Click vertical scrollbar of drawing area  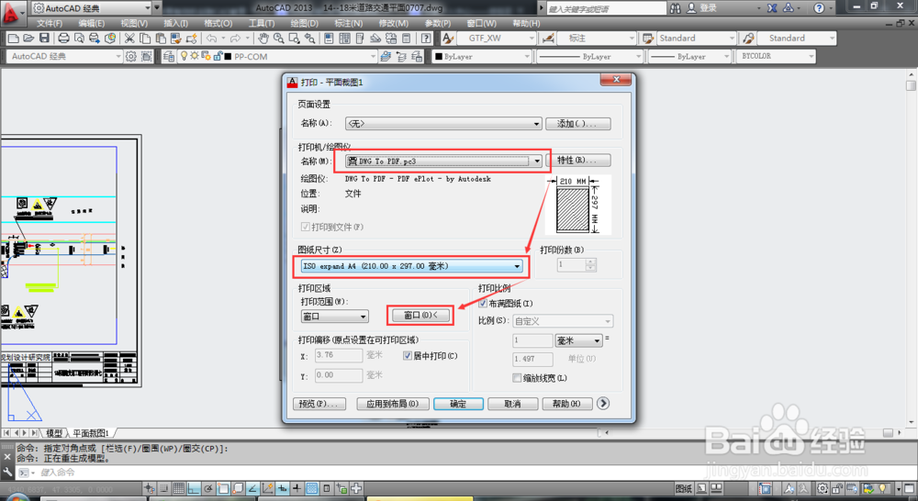pos(911,250)
